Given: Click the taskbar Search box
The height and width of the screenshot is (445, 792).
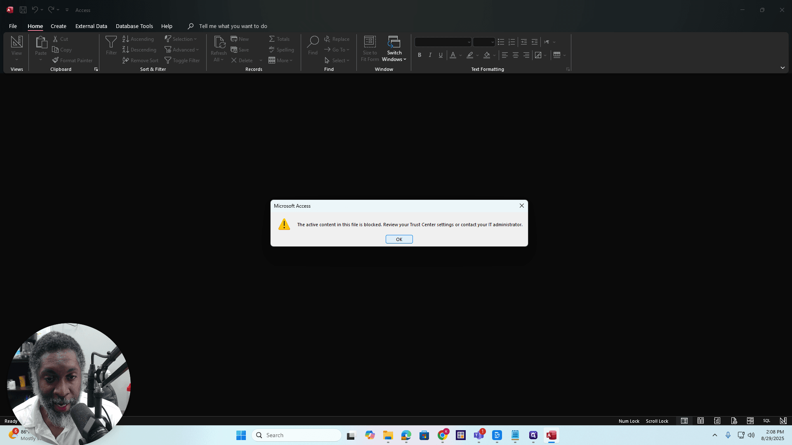Looking at the screenshot, I should (297, 435).
